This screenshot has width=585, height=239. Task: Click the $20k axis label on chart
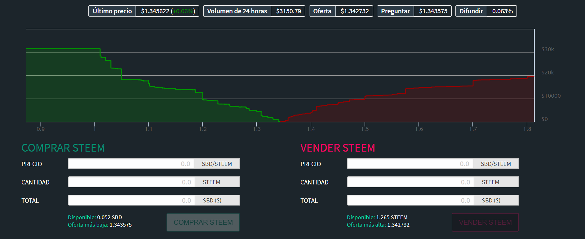coord(547,73)
